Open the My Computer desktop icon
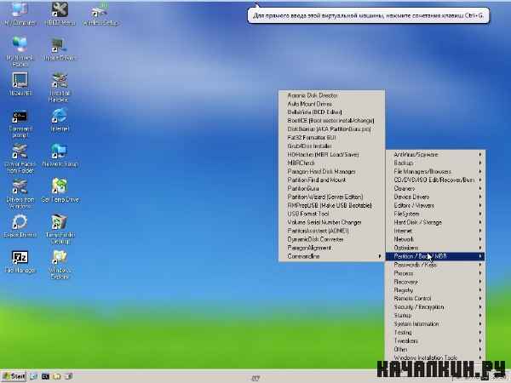This screenshot has width=511, height=383. pos(20,14)
